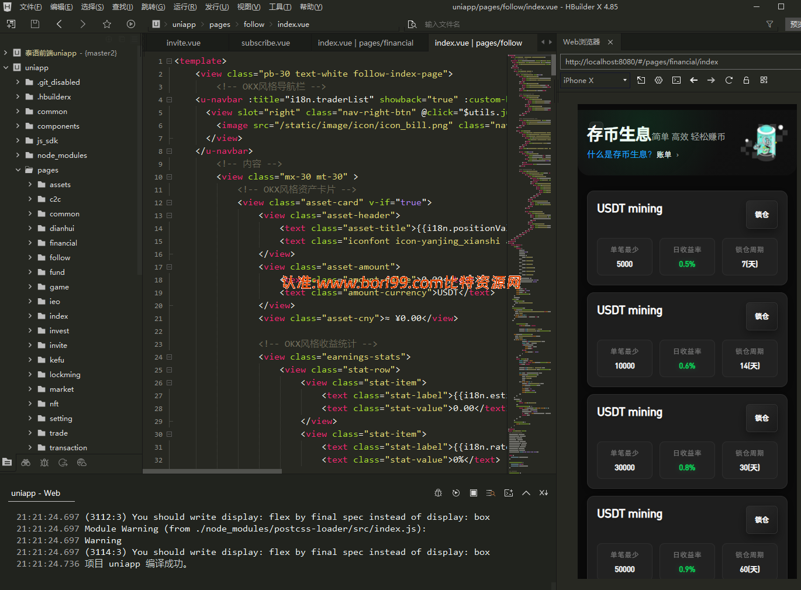The image size is (801, 590).
Task: Click the follow breadcrumb segment
Action: click(254, 25)
